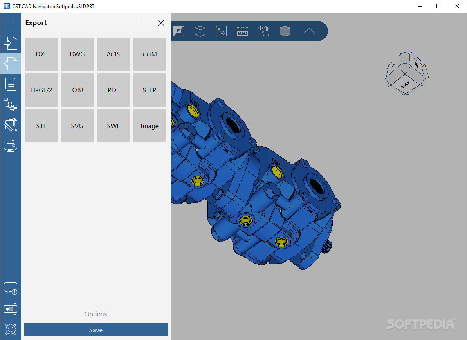Choose DXF export format
Viewport: 467px width, 340px height.
point(42,54)
